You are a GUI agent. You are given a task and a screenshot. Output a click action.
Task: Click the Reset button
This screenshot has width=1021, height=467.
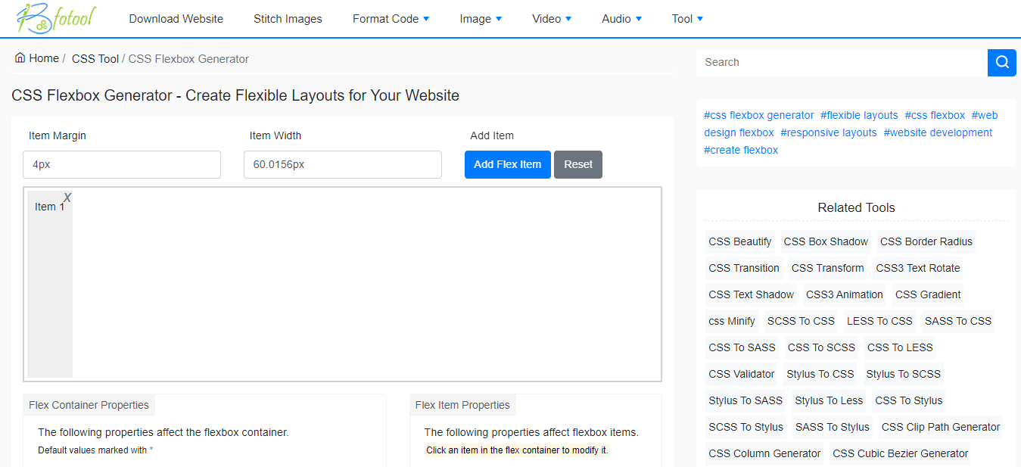click(x=577, y=164)
